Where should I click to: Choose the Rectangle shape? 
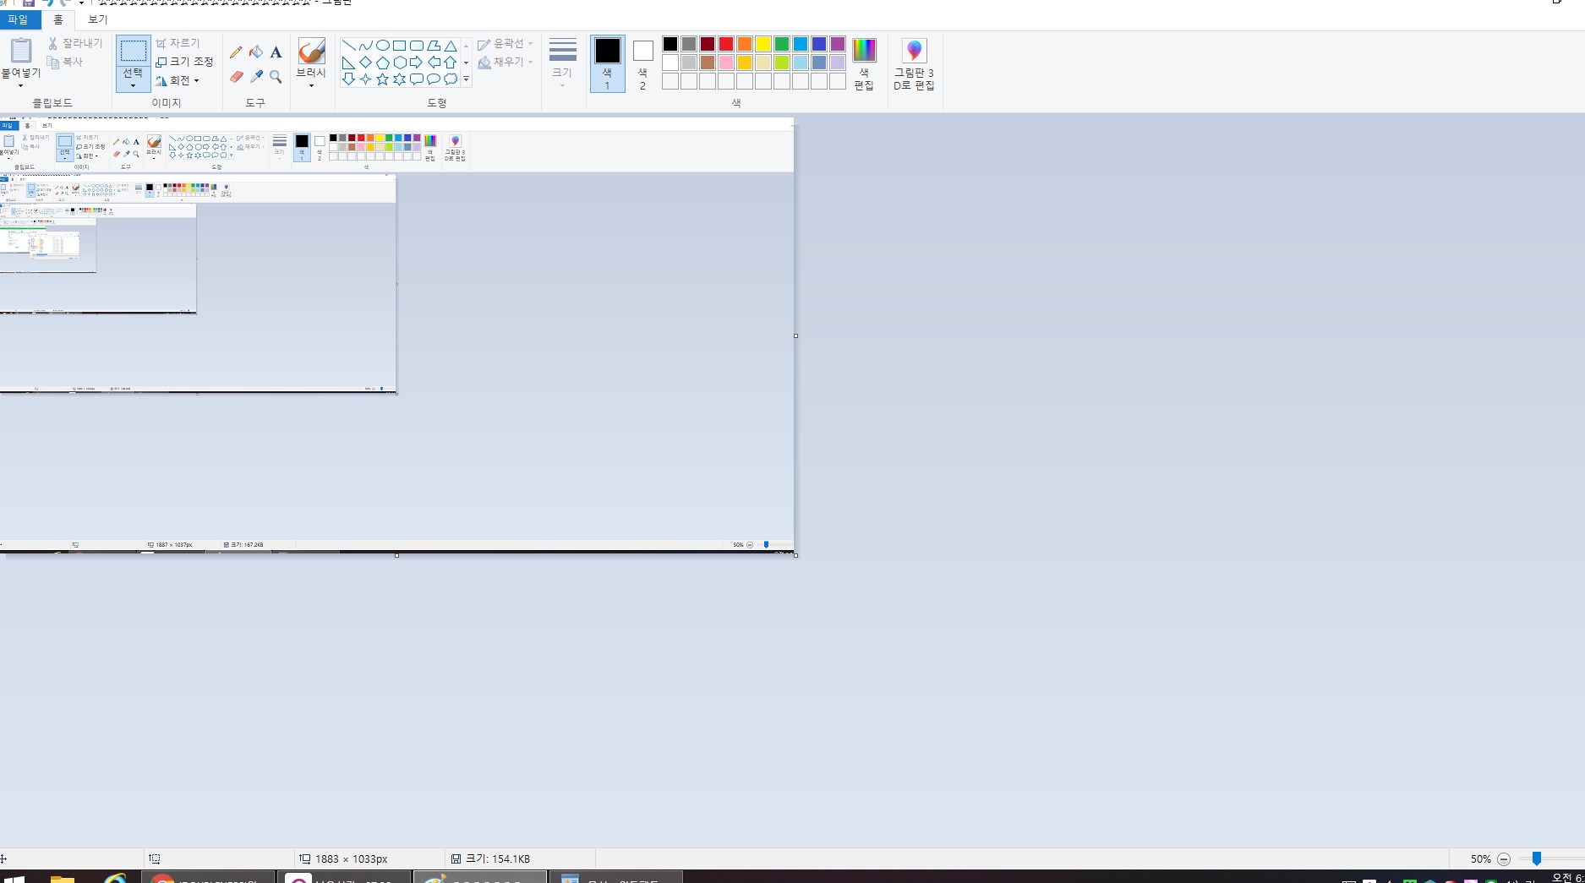[399, 46]
